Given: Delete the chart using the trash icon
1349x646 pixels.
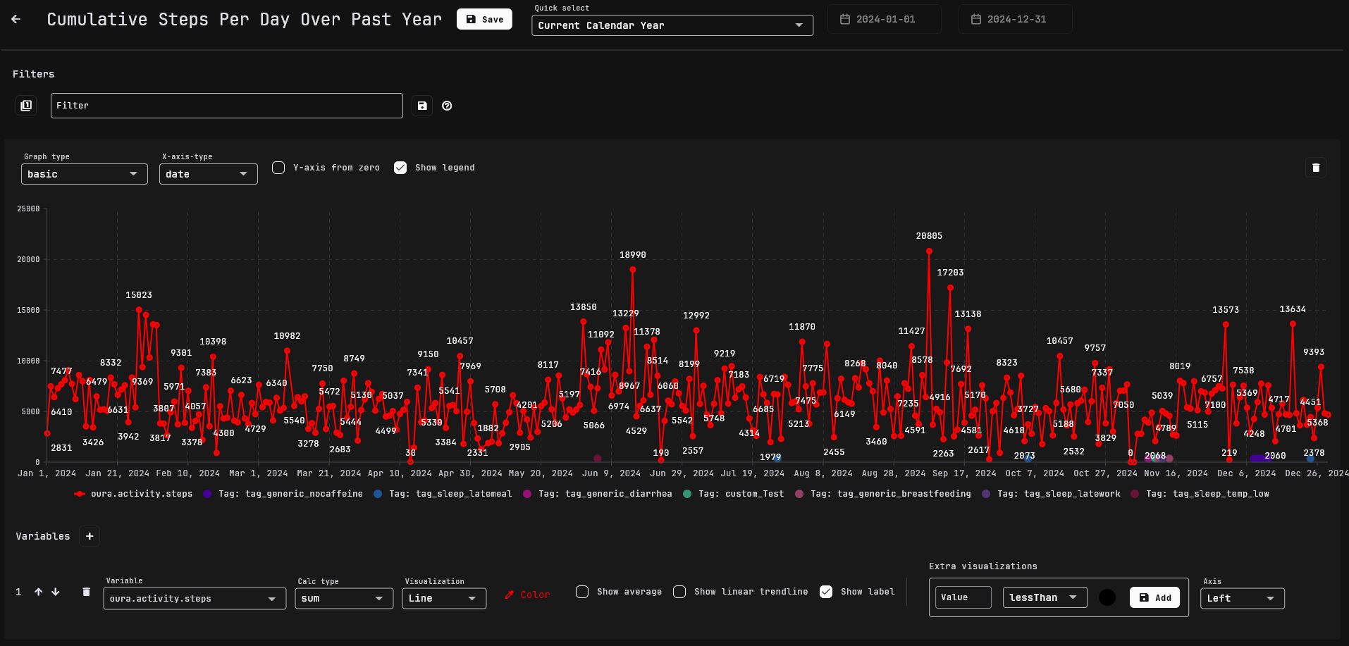Looking at the screenshot, I should coord(1315,168).
